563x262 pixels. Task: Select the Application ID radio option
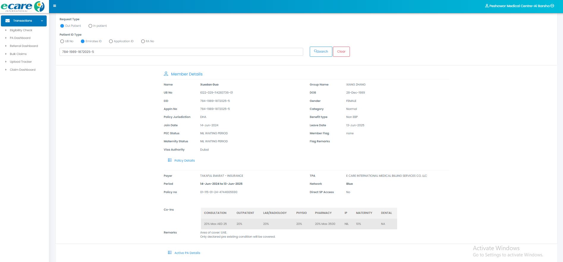111,41
